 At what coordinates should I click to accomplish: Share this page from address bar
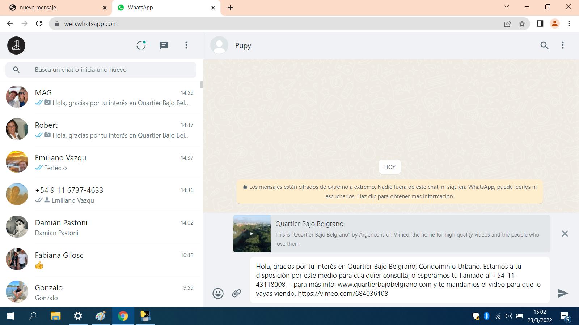coord(507,24)
